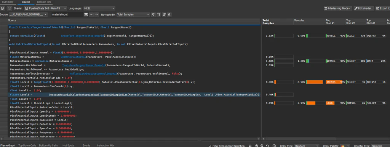Screen dimensions: 390x147
Task: Select the IMCMIS 96% stall cell
Action: coord(336,82)
